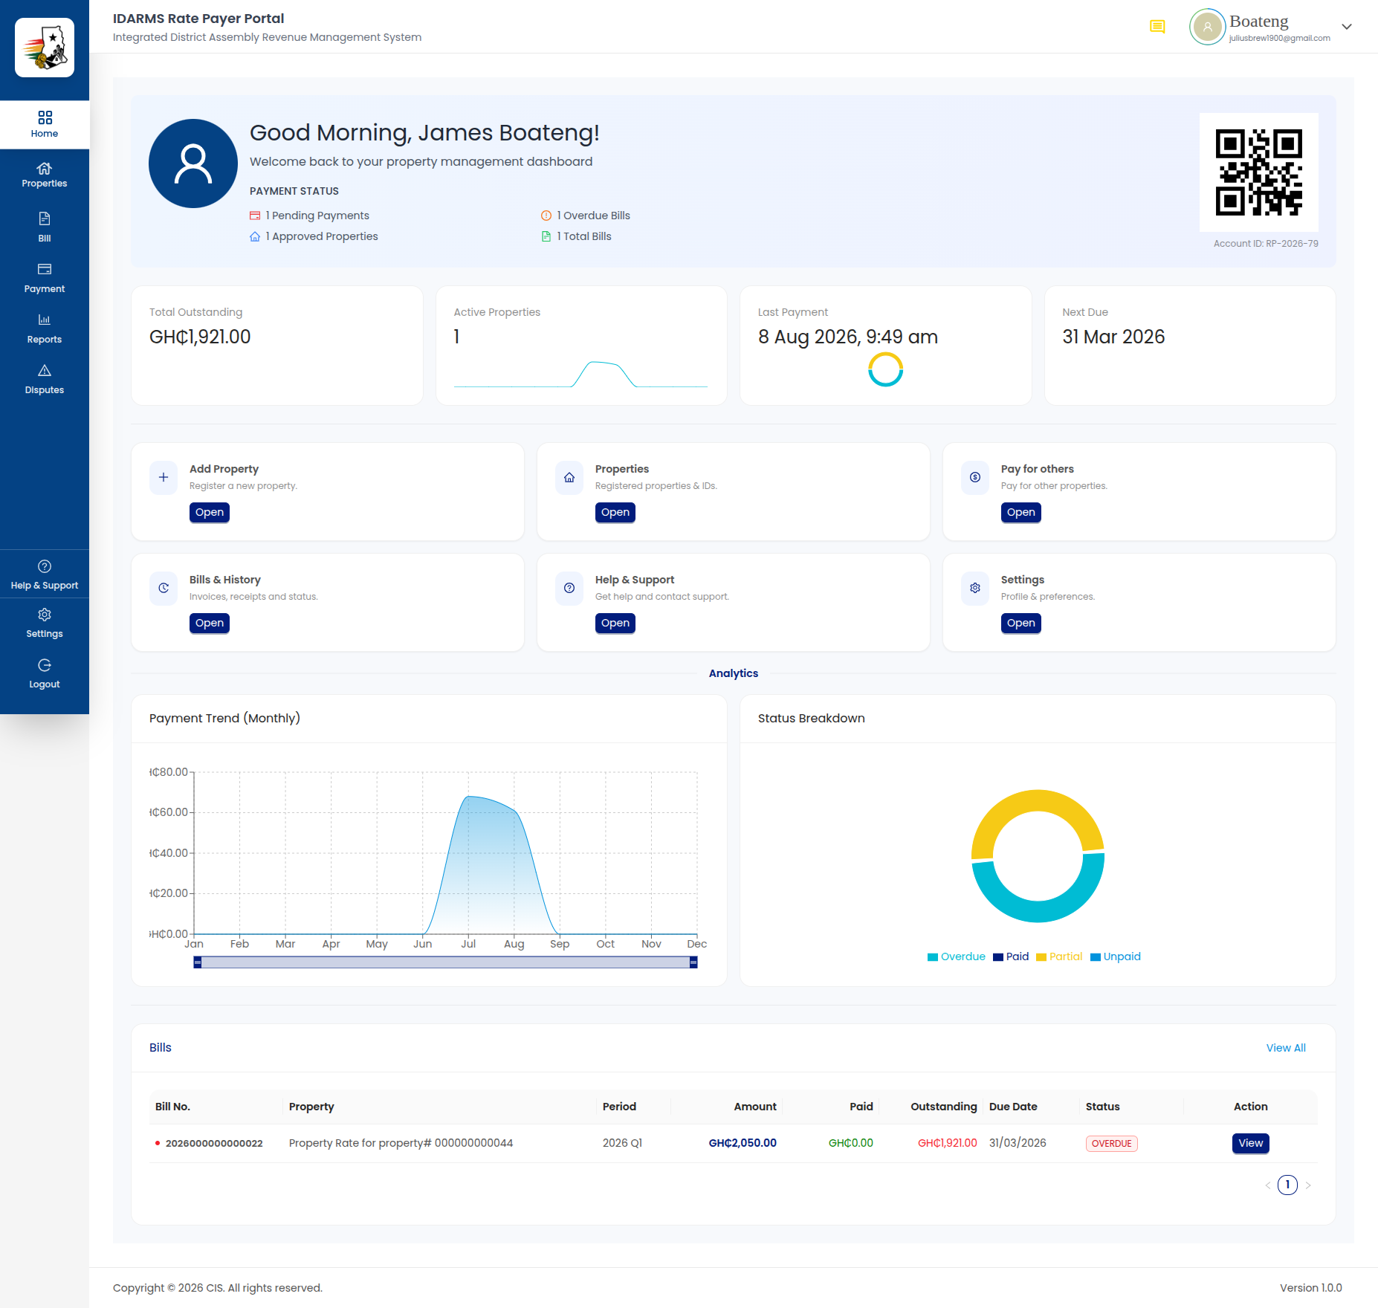Click the question icon on Help card

tap(569, 588)
